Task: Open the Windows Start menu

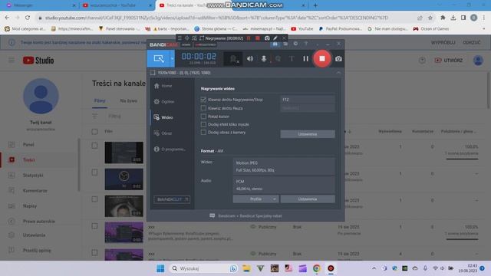Action: (160, 268)
